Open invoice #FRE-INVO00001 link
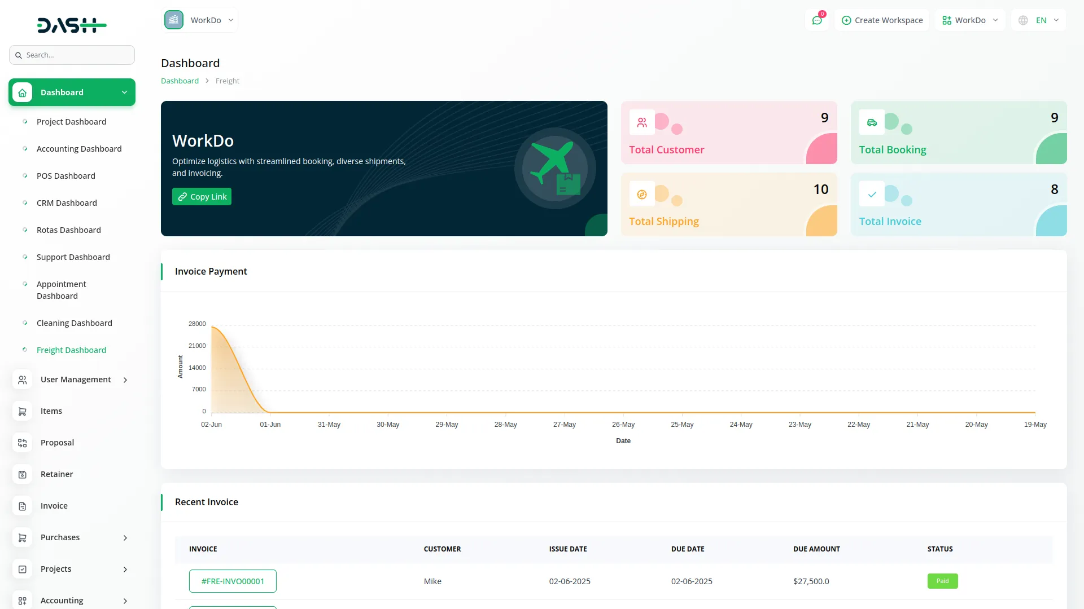The image size is (1084, 609). click(233, 581)
